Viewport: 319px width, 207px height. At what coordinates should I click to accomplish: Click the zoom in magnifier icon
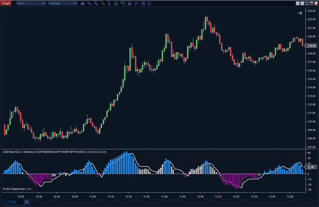[96, 3]
